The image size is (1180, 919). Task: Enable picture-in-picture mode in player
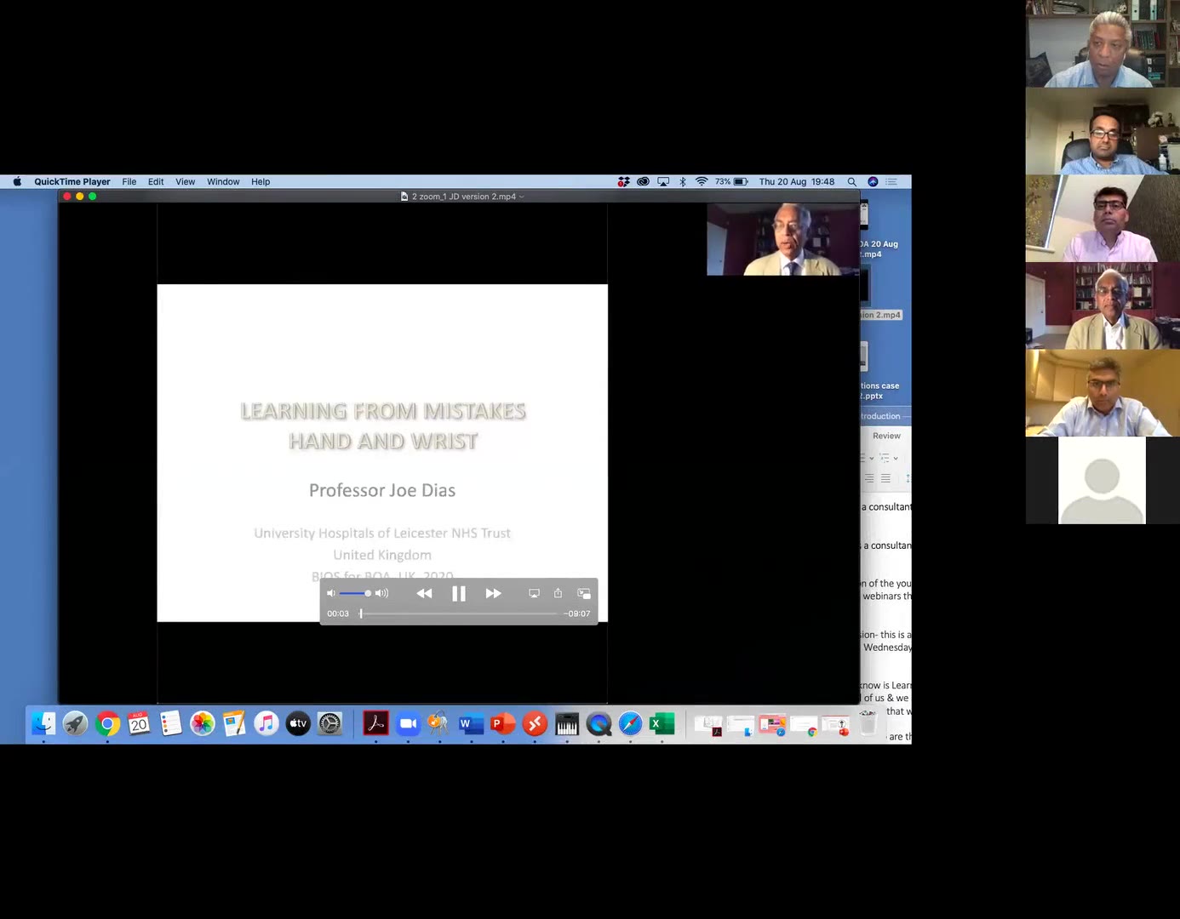(x=583, y=593)
